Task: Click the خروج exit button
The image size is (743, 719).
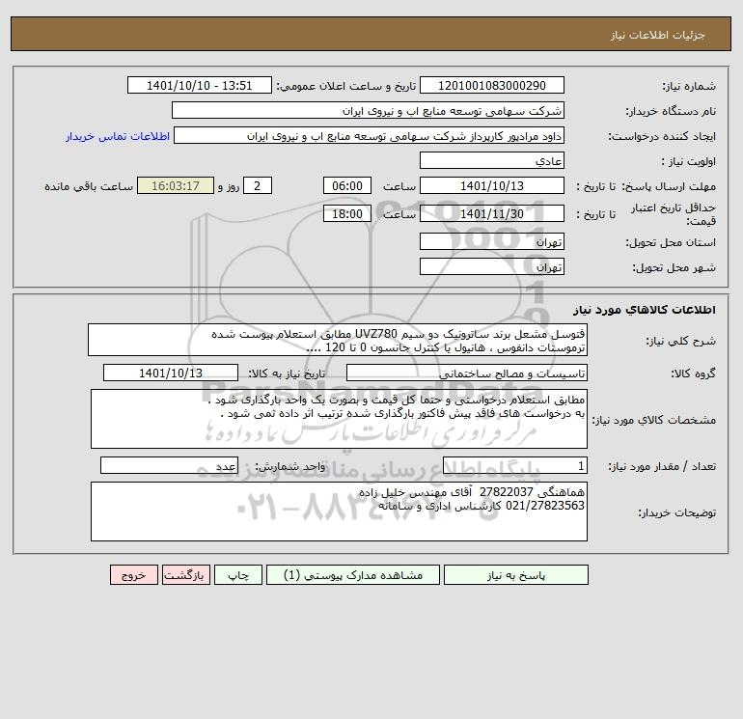Action: point(133,575)
